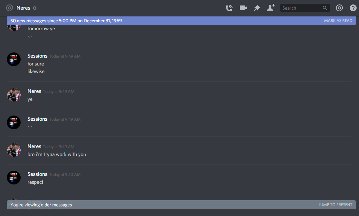The width and height of the screenshot is (359, 216).
Task: Click the Neres name in header
Action: click(23, 8)
